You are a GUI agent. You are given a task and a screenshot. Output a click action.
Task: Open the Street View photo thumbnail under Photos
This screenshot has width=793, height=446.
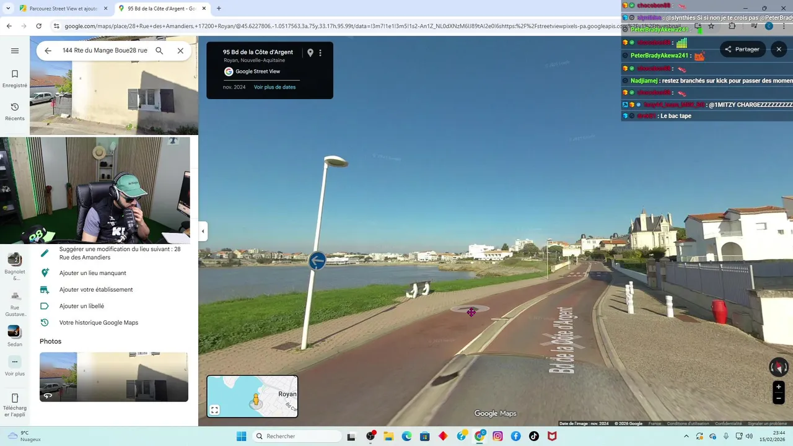point(114,377)
